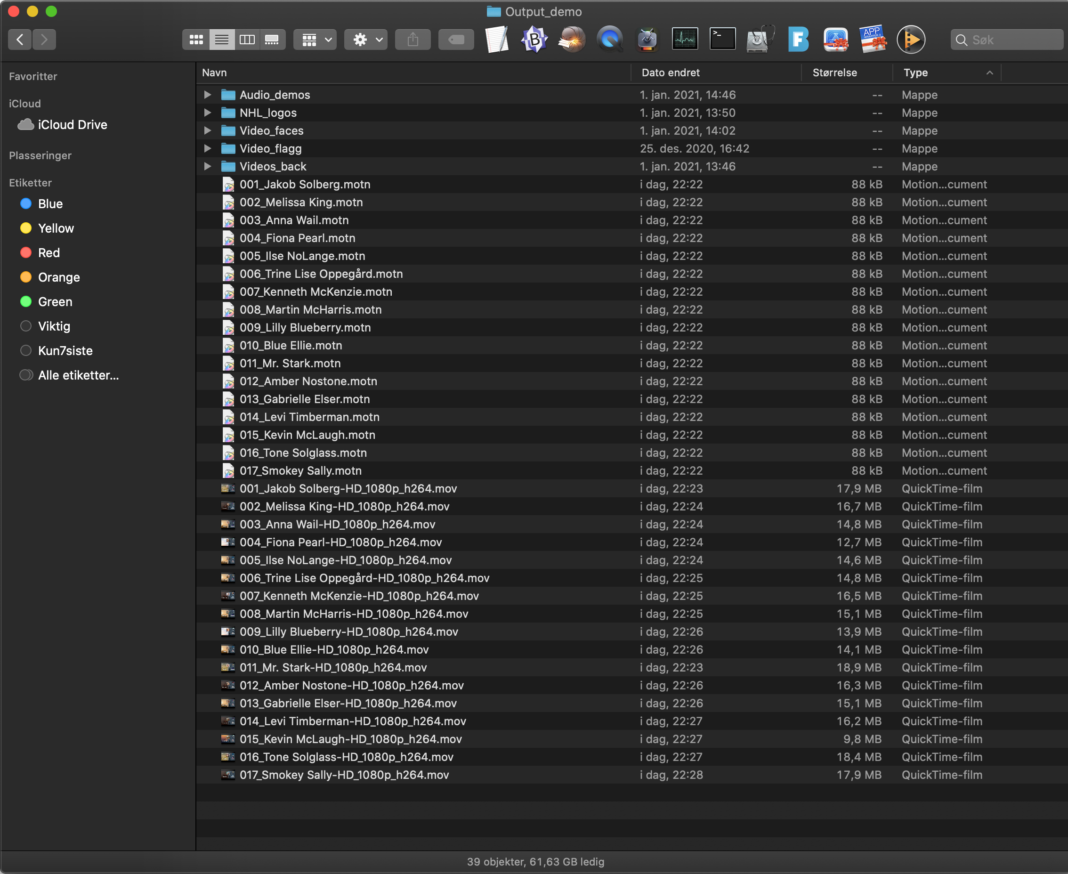Switch to list view in toolbar

coord(221,39)
